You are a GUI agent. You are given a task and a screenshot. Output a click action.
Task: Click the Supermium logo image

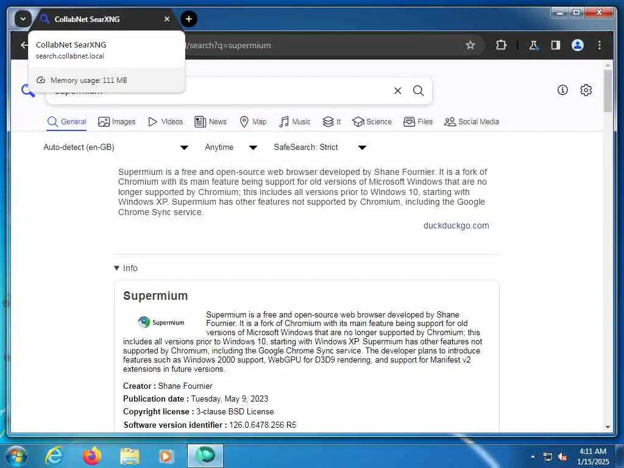pos(161,322)
